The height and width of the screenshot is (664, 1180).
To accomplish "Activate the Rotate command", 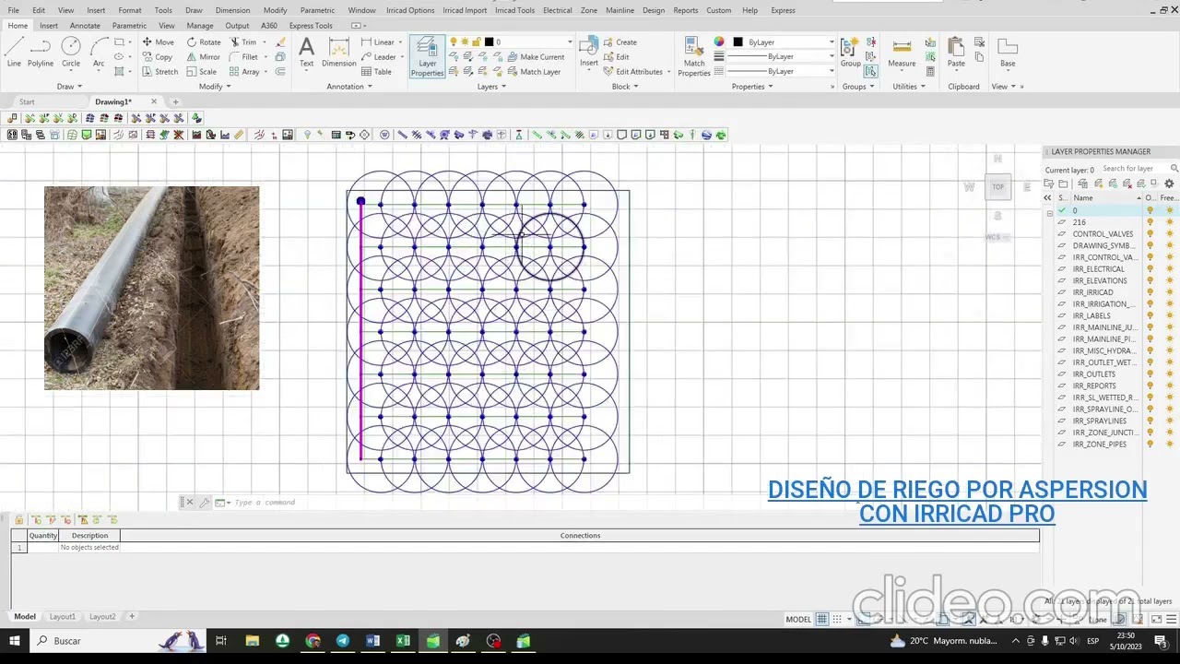I will pos(204,42).
